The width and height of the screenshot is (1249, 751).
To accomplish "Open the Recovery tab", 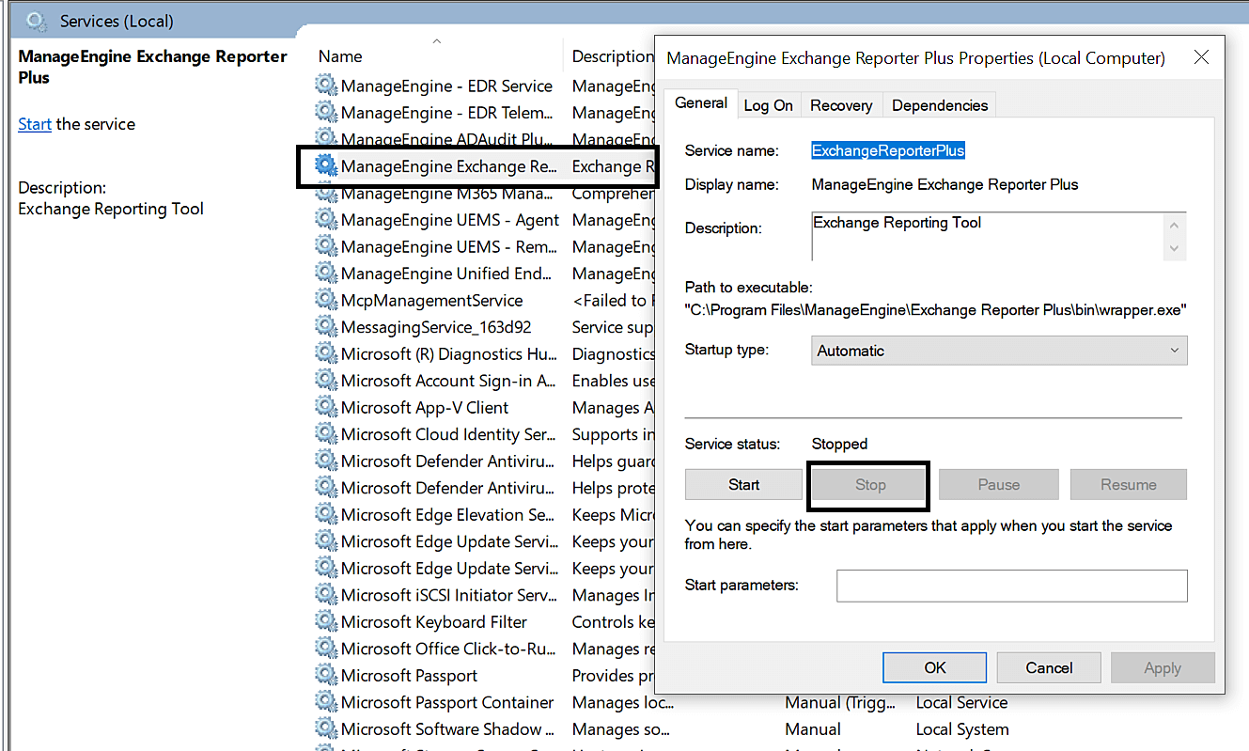I will point(841,105).
